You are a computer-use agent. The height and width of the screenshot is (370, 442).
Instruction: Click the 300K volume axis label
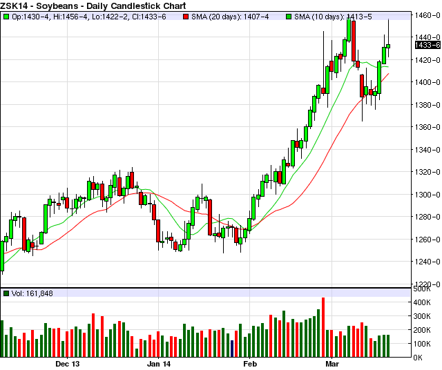tap(422, 316)
